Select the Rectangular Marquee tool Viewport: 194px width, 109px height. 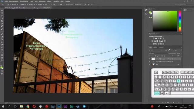(x=2, y=13)
